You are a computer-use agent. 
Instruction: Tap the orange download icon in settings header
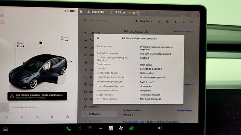point(159,22)
